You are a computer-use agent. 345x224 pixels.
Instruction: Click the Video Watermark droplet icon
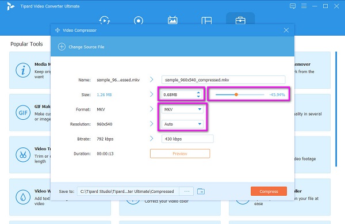(x=23, y=197)
